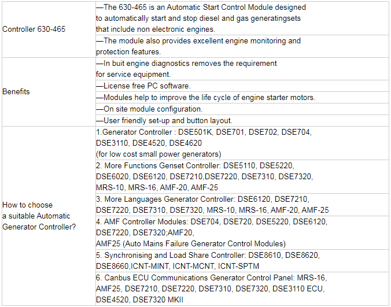
Task: Select '1.Generator Controller : DSE501K' line
Action: [x=204, y=132]
